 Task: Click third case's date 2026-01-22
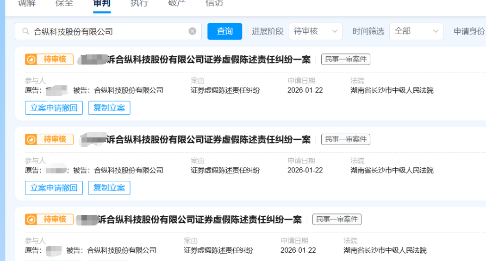298,250
